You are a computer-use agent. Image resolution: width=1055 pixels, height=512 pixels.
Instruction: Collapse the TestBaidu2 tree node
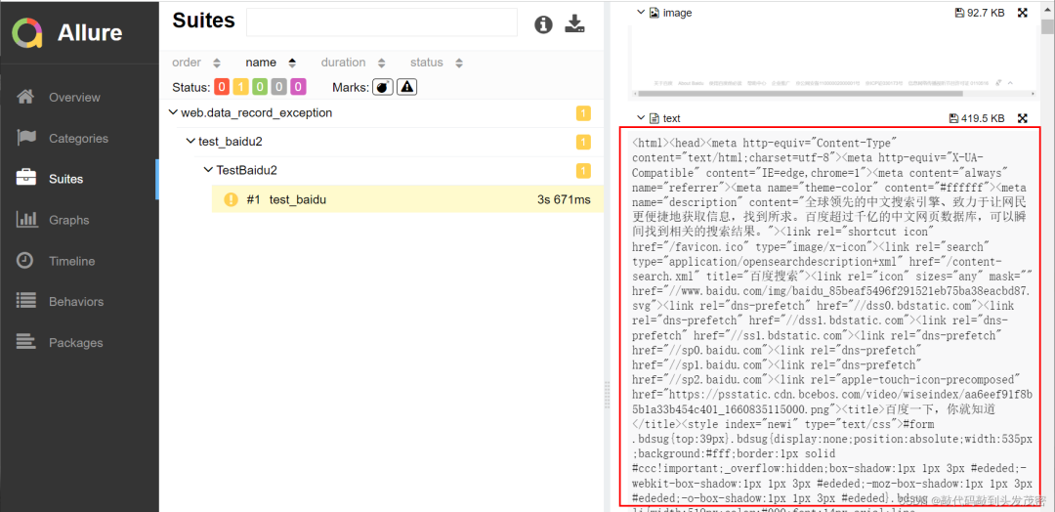point(209,170)
